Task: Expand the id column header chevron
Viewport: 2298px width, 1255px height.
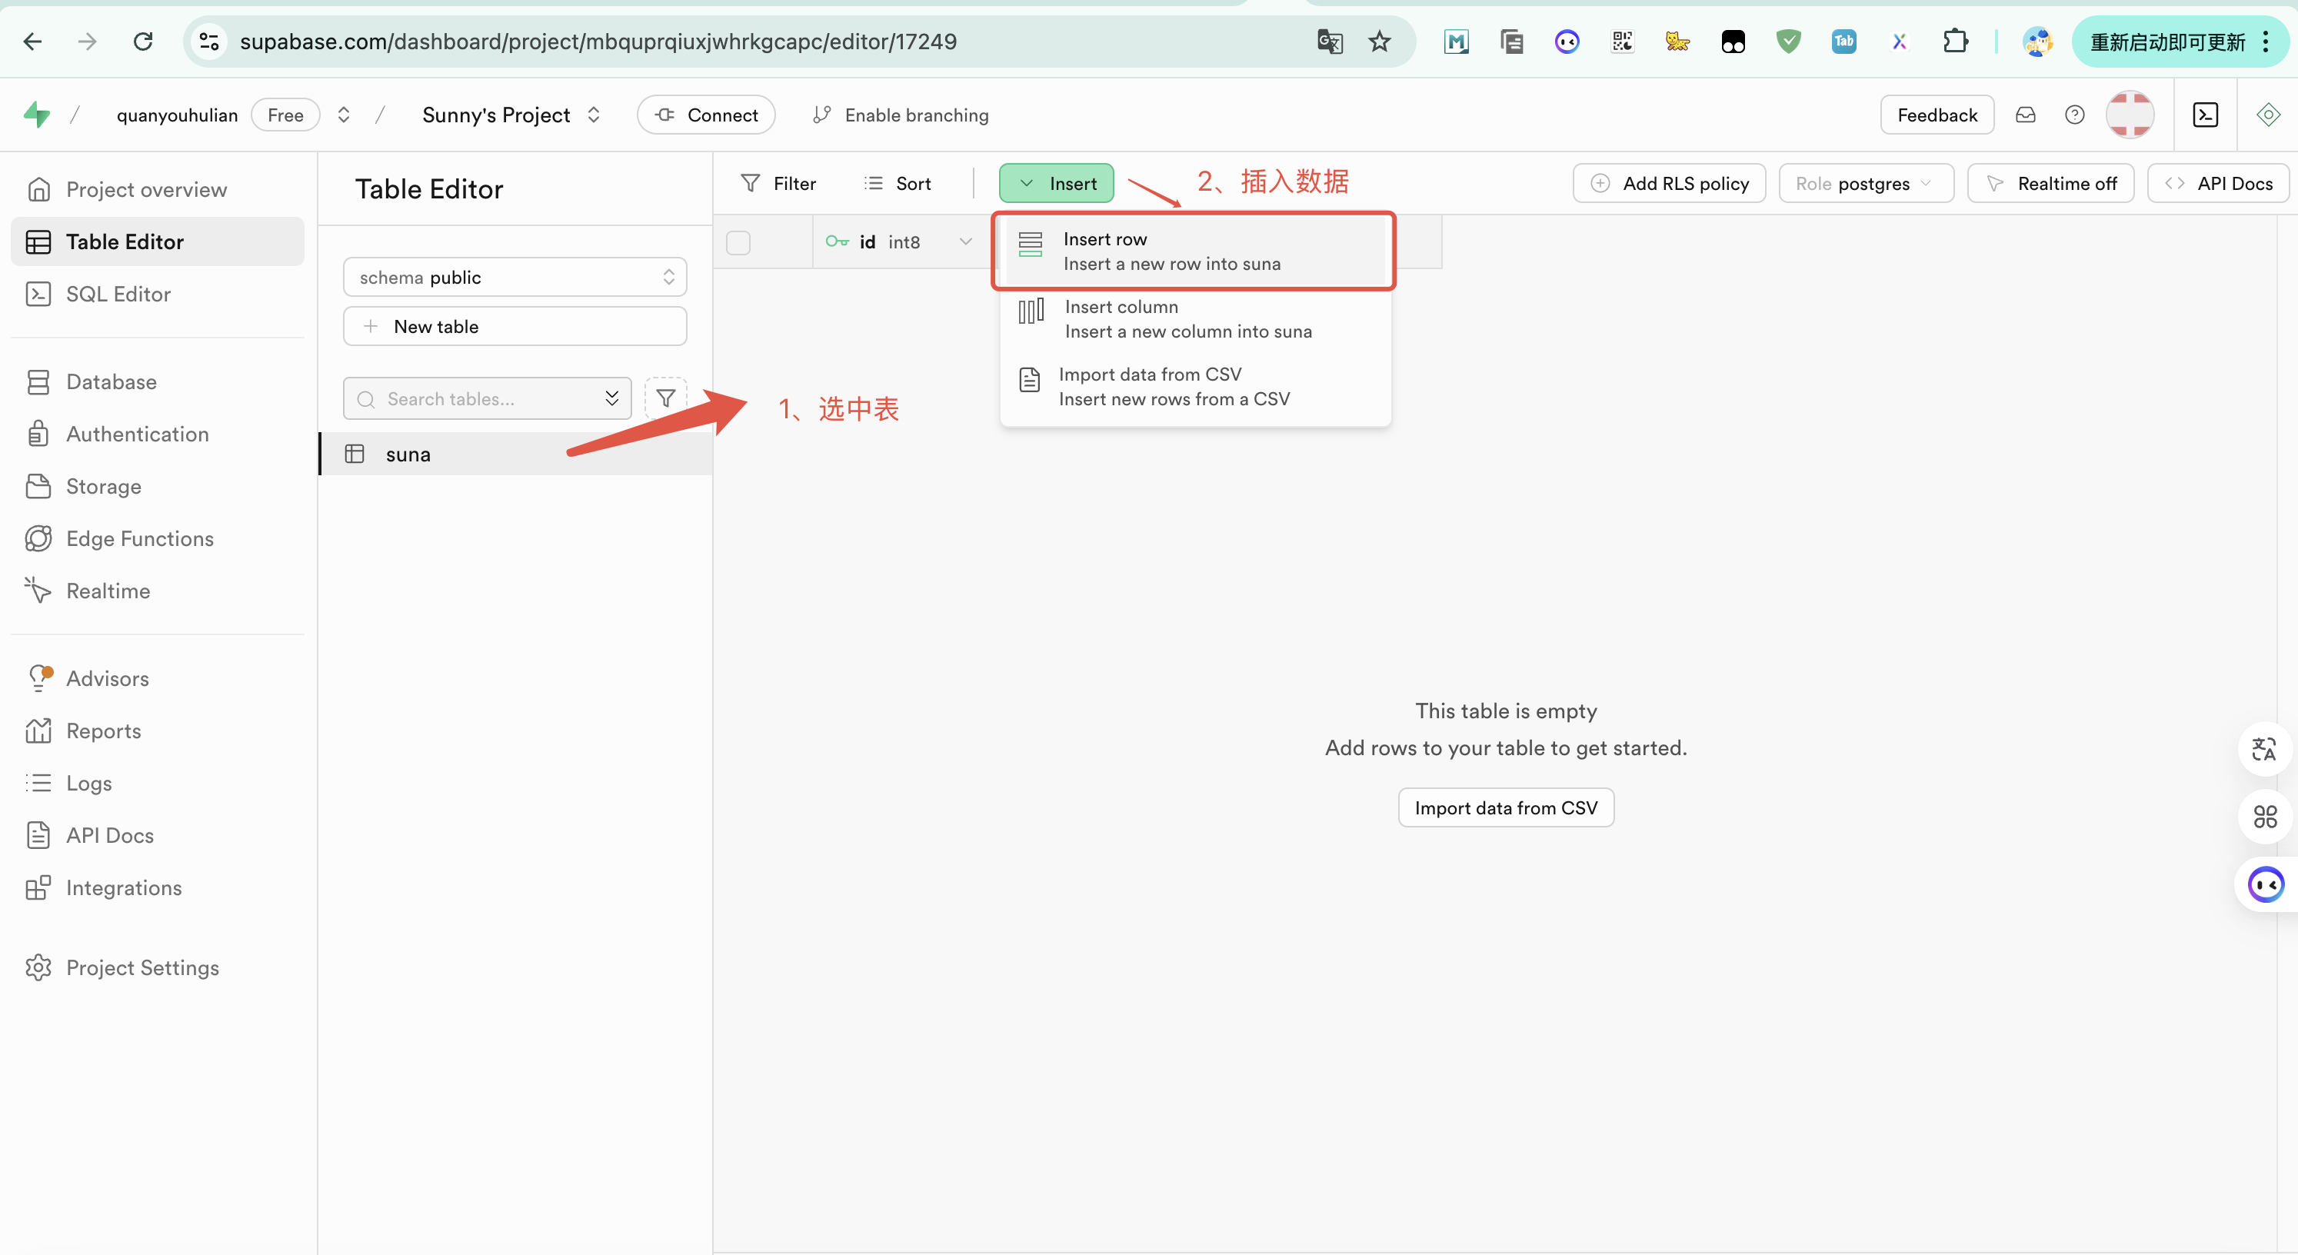Action: (965, 241)
